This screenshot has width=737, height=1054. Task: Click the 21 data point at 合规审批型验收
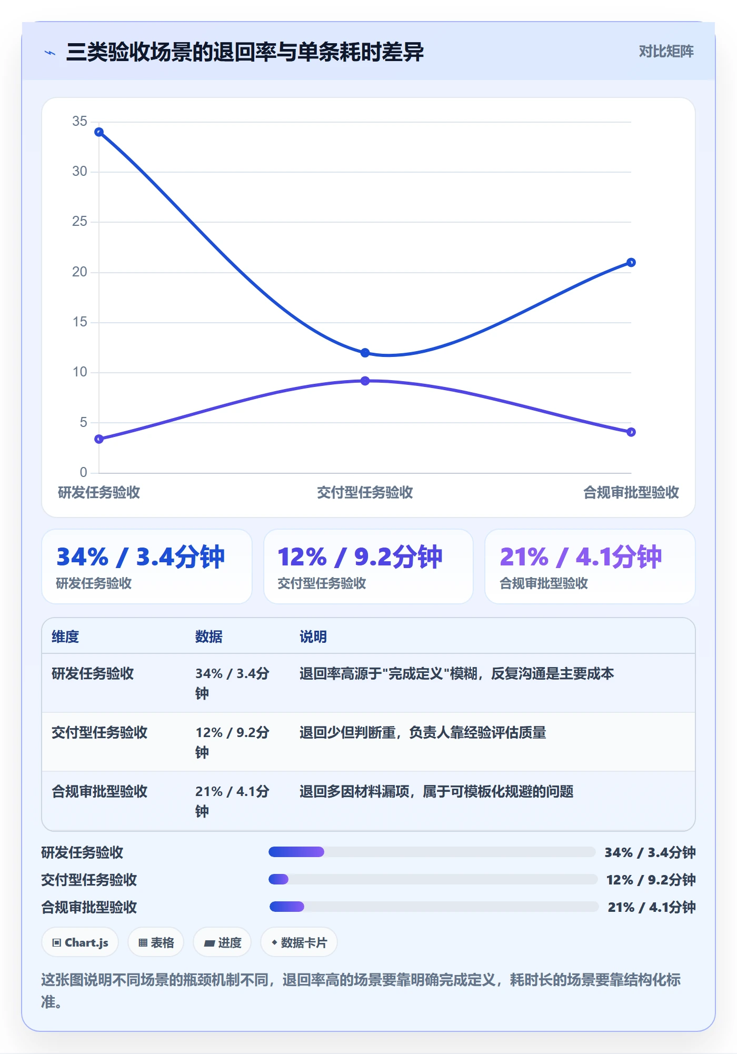point(631,262)
